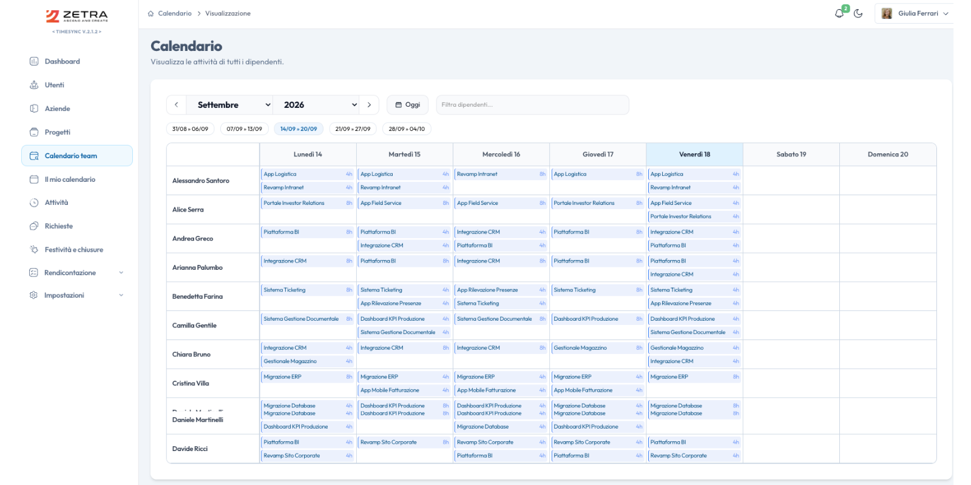The height and width of the screenshot is (485, 971).
Task: Click the Dashboard sidebar icon
Action: tap(34, 61)
